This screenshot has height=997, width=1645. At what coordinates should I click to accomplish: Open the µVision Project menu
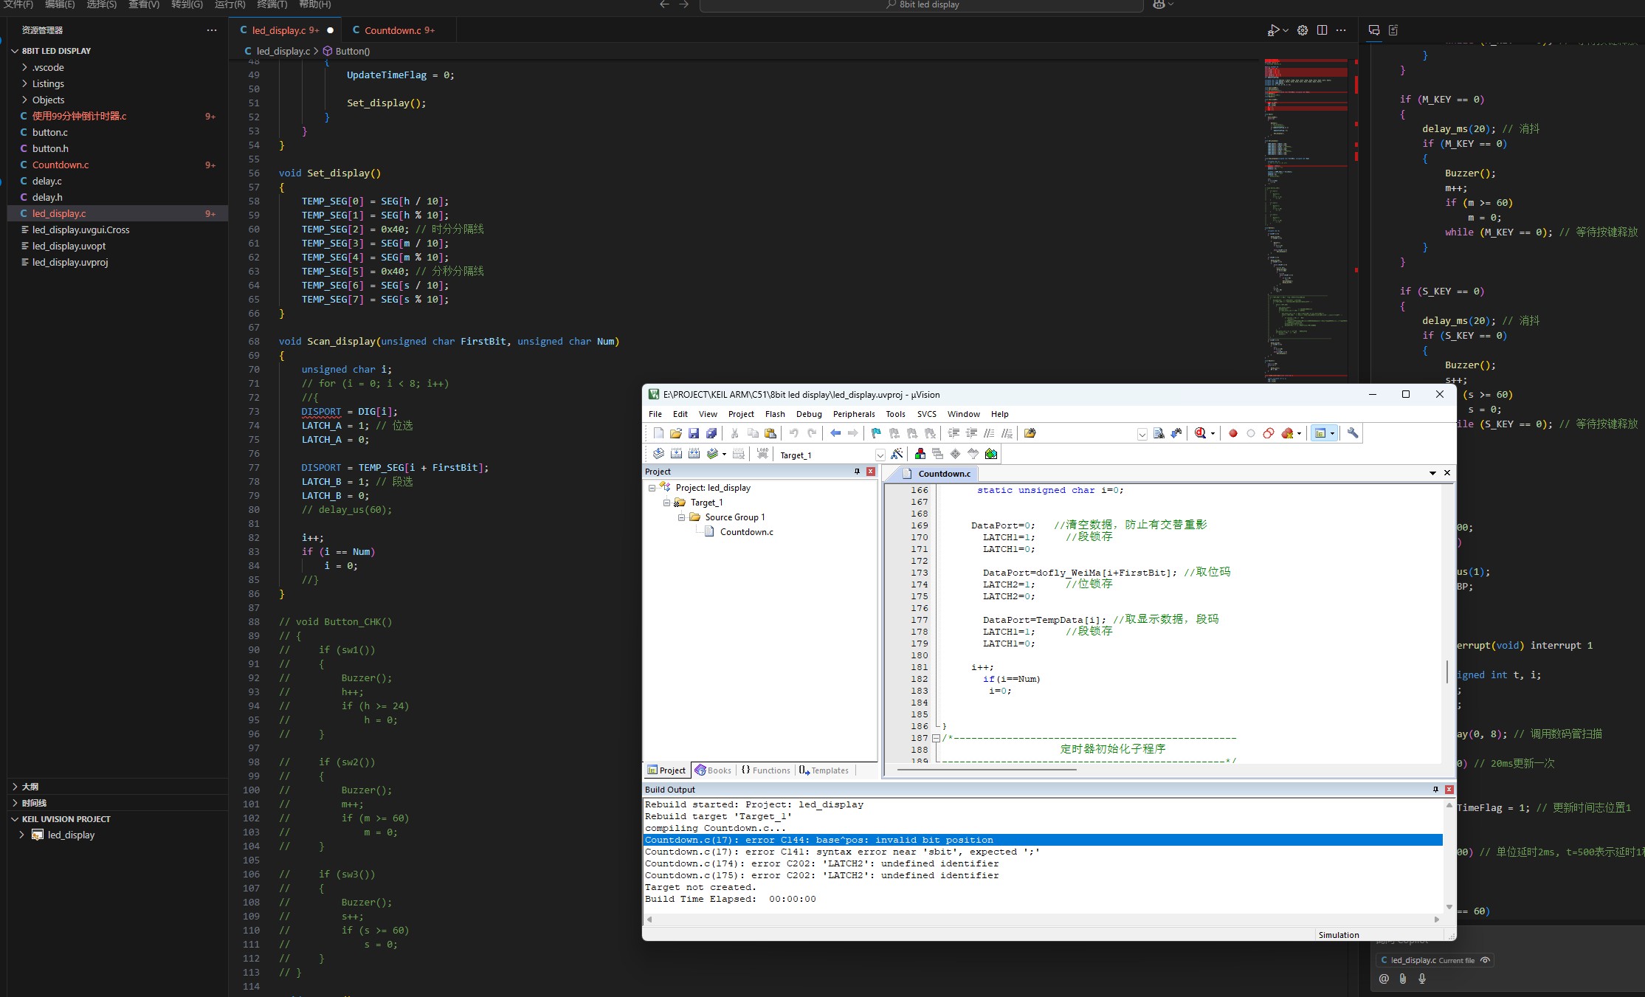741,414
